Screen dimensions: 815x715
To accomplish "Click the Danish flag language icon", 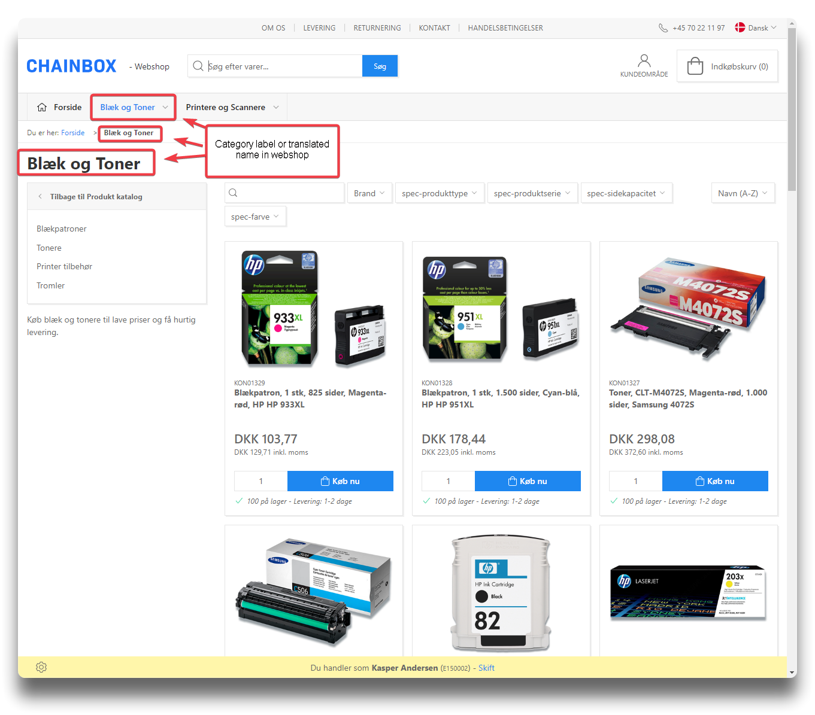I will pyautogui.click(x=740, y=28).
